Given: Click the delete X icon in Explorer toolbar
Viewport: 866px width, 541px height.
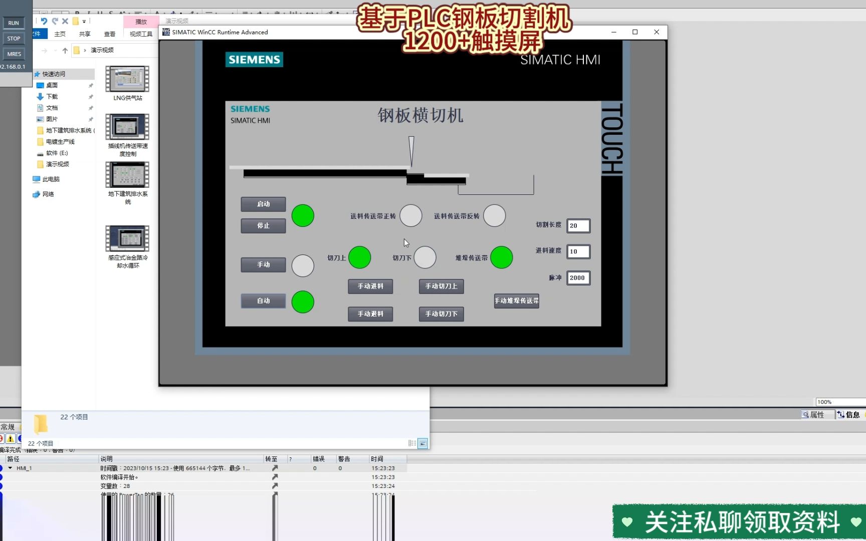Looking at the screenshot, I should pos(65,21).
